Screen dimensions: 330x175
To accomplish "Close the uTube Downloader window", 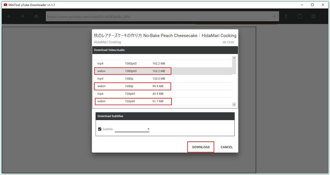I will point(323,5).
